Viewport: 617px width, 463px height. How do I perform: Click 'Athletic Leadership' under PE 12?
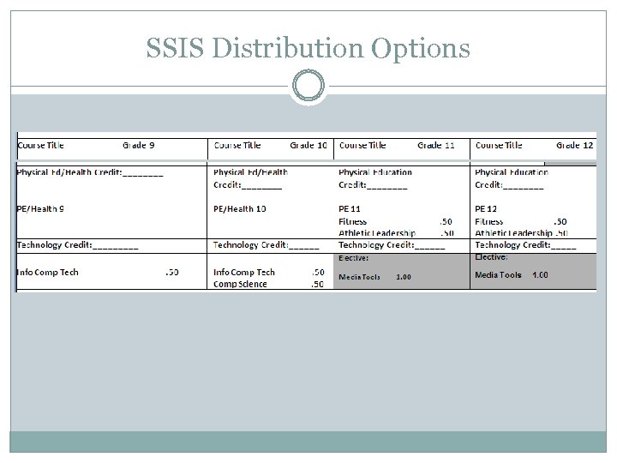click(x=513, y=233)
